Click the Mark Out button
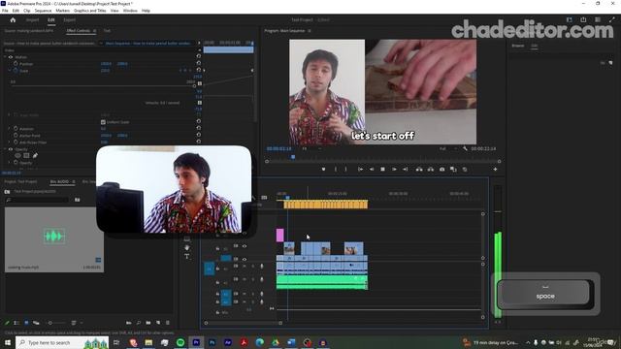 coord(345,170)
